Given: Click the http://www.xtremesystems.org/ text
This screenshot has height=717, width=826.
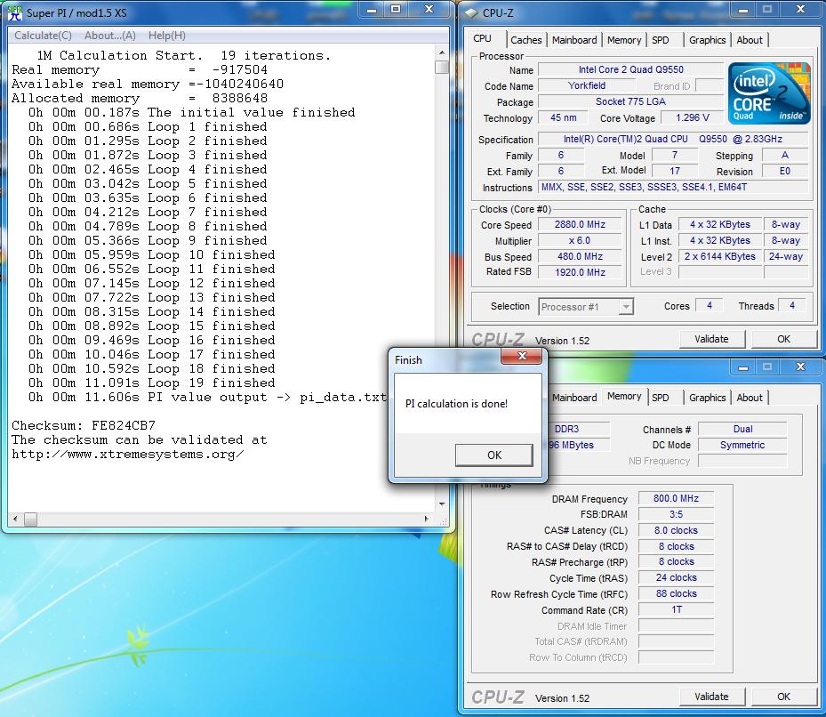Looking at the screenshot, I should coord(128,454).
